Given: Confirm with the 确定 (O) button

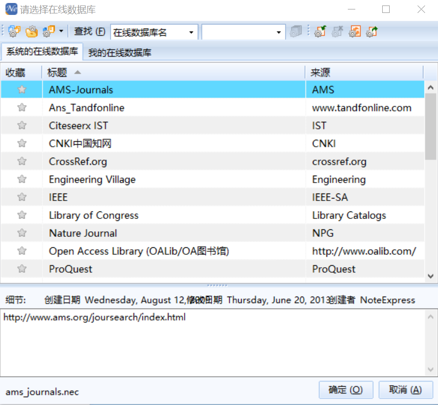Looking at the screenshot, I should click(x=346, y=390).
